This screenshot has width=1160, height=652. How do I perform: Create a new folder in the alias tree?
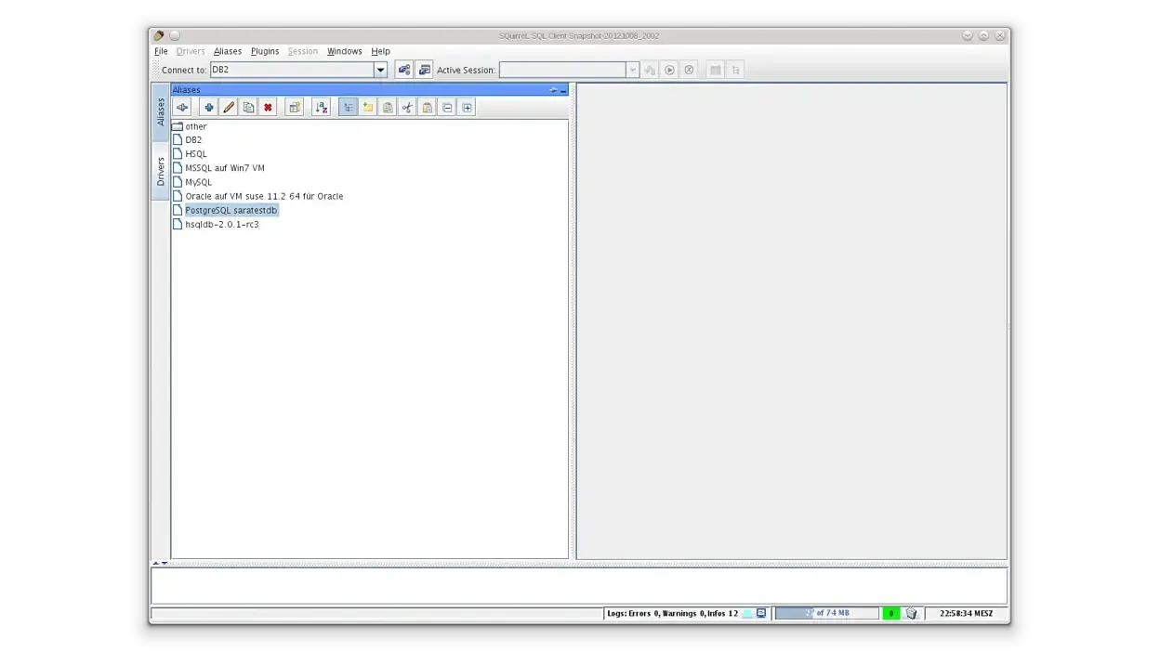368,107
